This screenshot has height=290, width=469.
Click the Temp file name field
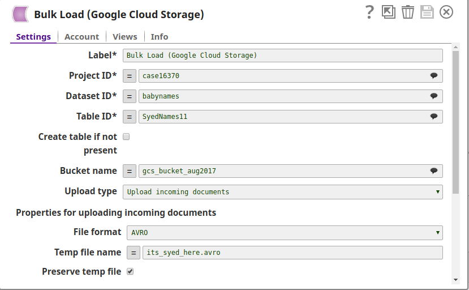coord(292,253)
